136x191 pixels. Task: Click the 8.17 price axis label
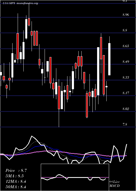[126, 93]
